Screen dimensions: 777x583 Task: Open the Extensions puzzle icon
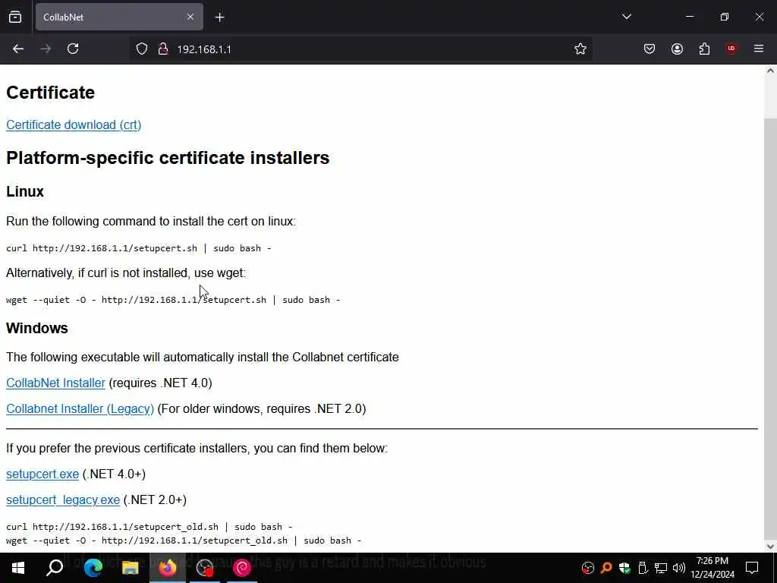tap(704, 49)
